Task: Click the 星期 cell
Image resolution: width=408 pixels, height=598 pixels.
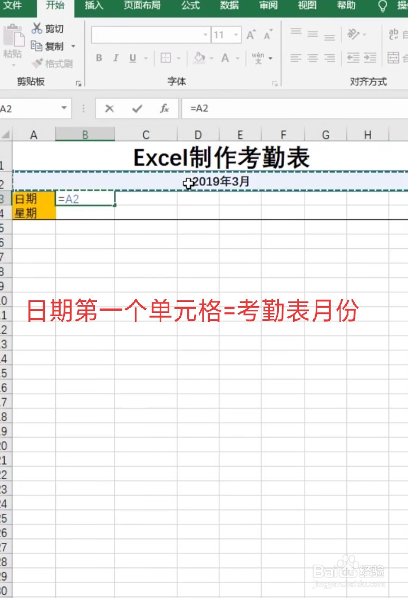Action: pos(34,213)
